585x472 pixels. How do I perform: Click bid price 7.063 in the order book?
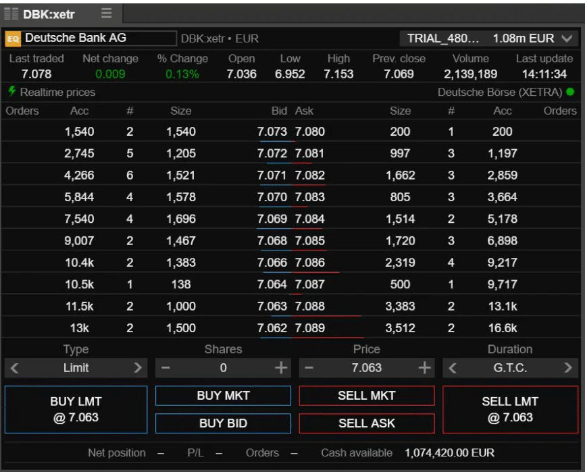272,306
